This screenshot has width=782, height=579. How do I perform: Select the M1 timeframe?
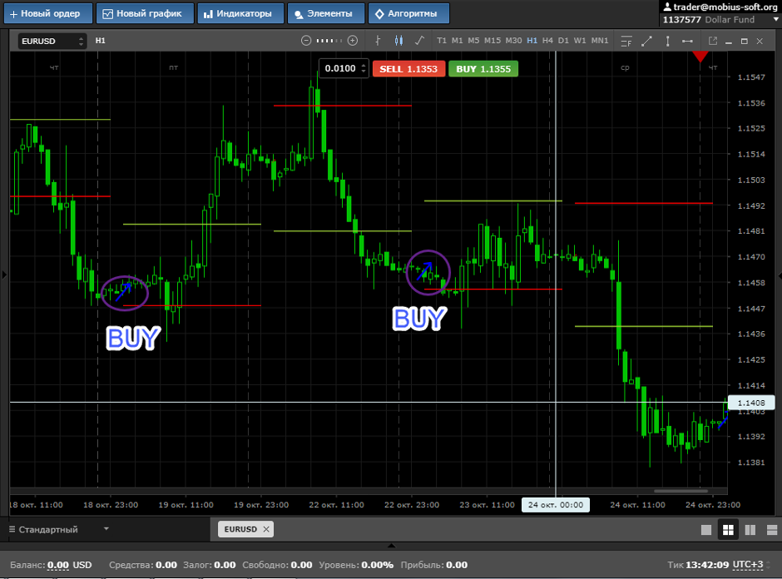458,41
